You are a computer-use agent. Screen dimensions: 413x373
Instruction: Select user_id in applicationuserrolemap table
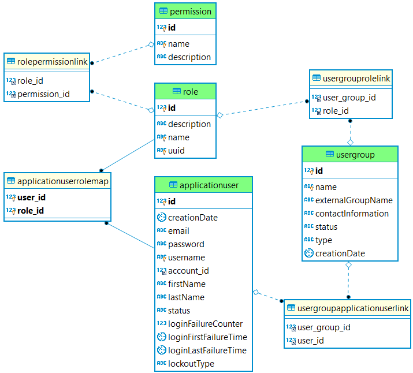[57, 197]
